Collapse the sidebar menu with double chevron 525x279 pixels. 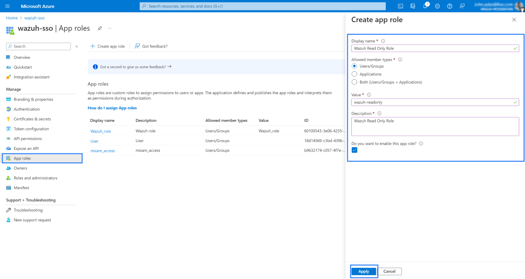pyautogui.click(x=77, y=46)
